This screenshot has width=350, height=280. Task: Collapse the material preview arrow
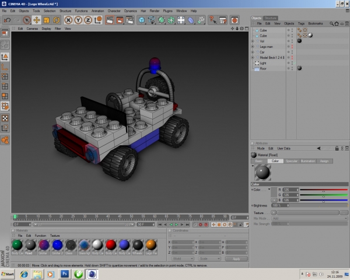(253, 166)
